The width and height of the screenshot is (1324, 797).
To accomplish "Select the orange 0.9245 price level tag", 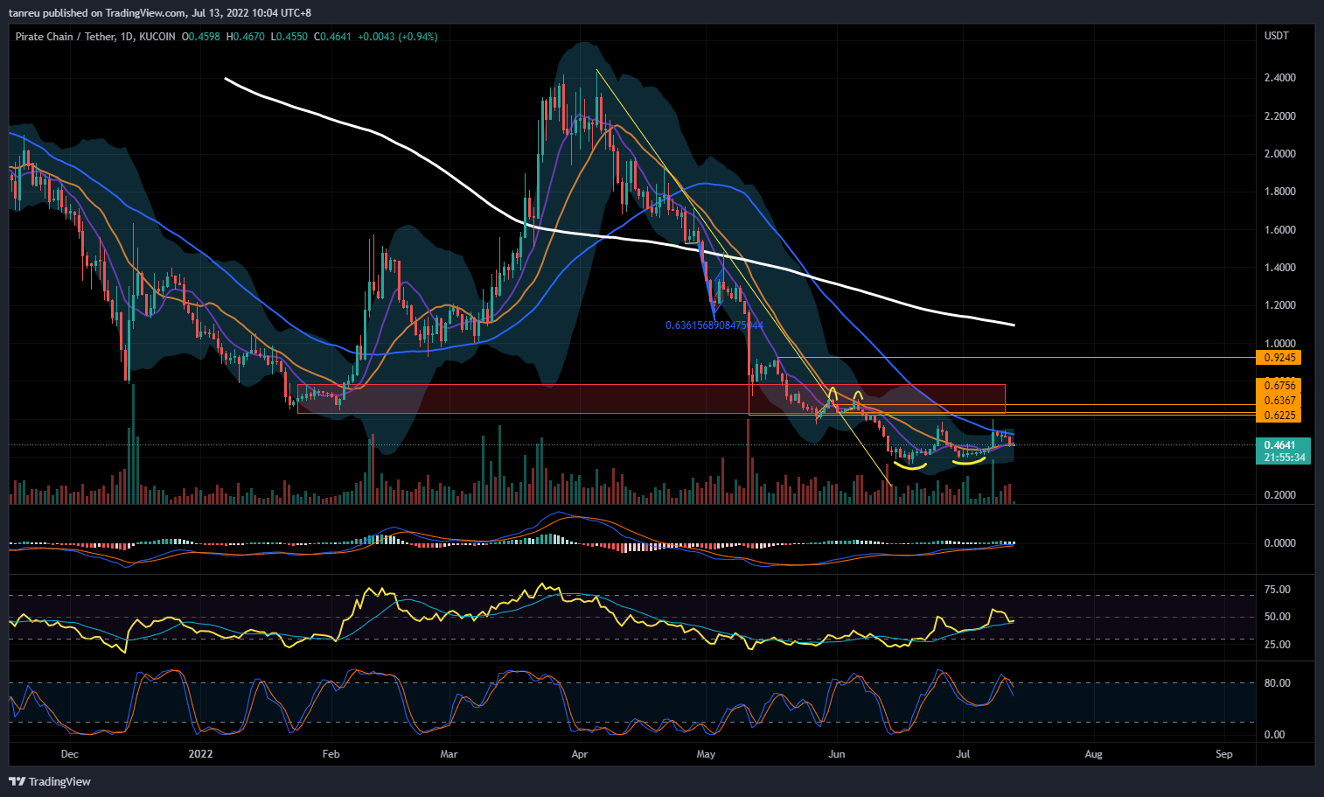I will [x=1279, y=358].
